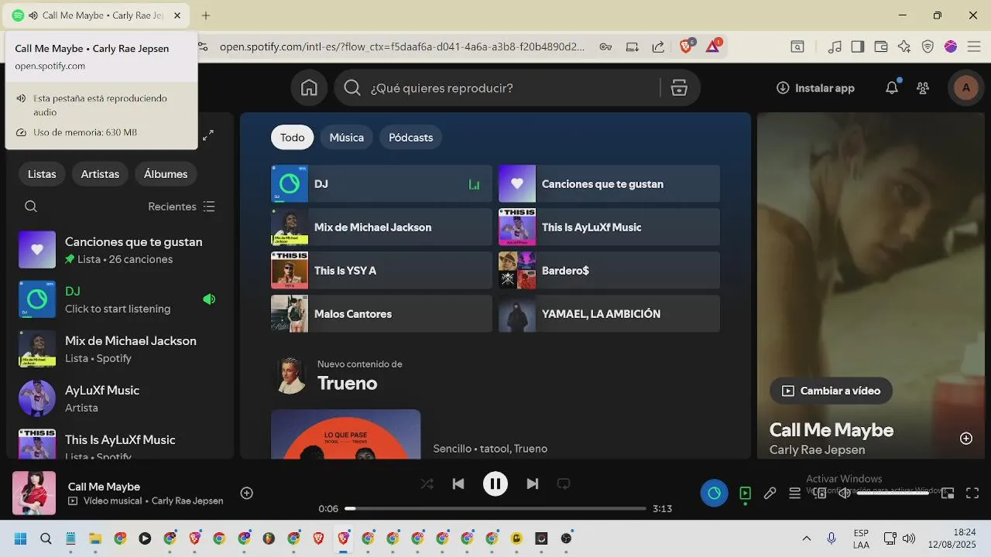Image resolution: width=991 pixels, height=557 pixels.
Task: Mute the tab via its speaker icon
Action: 33,15
